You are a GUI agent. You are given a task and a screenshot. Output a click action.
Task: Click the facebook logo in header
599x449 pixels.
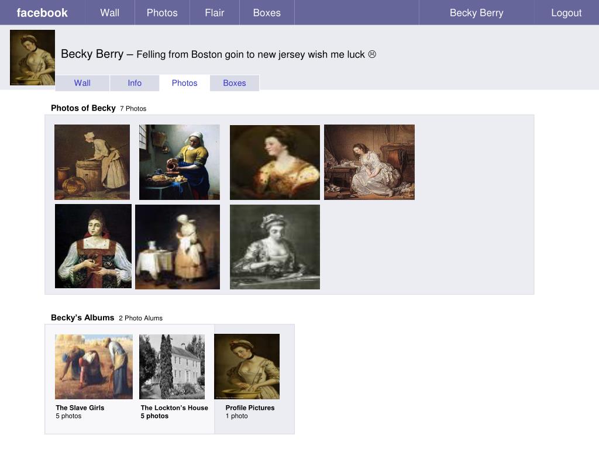[x=42, y=13]
